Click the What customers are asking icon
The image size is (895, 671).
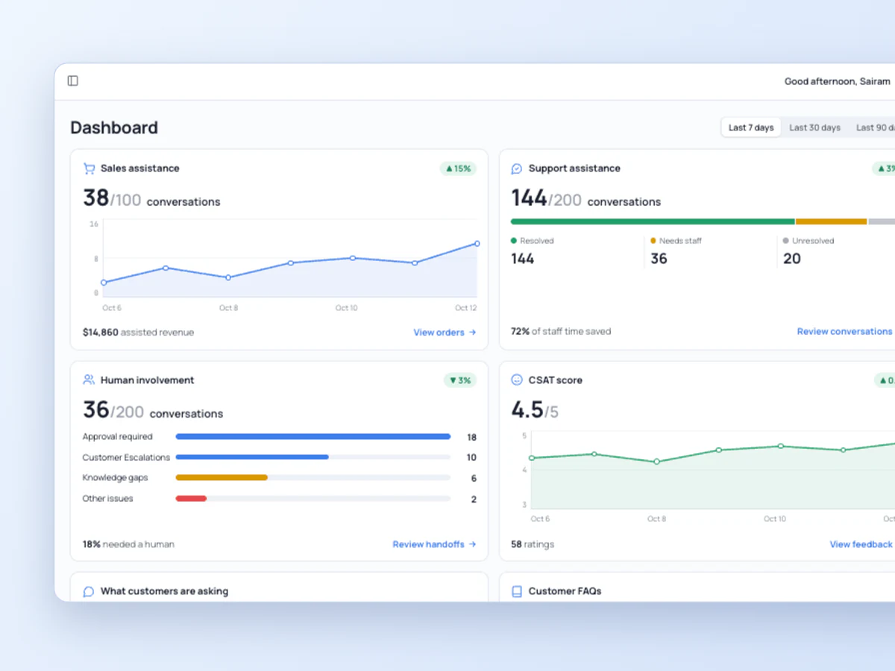(89, 592)
